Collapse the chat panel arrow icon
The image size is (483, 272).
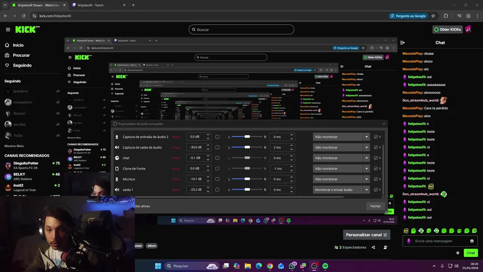pos(403,43)
